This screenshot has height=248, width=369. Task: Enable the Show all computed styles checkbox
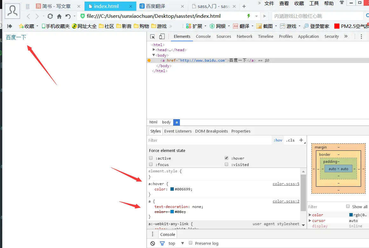[x=348, y=206]
